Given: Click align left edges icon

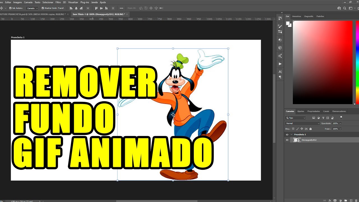Looking at the screenshot, I should point(71,8).
